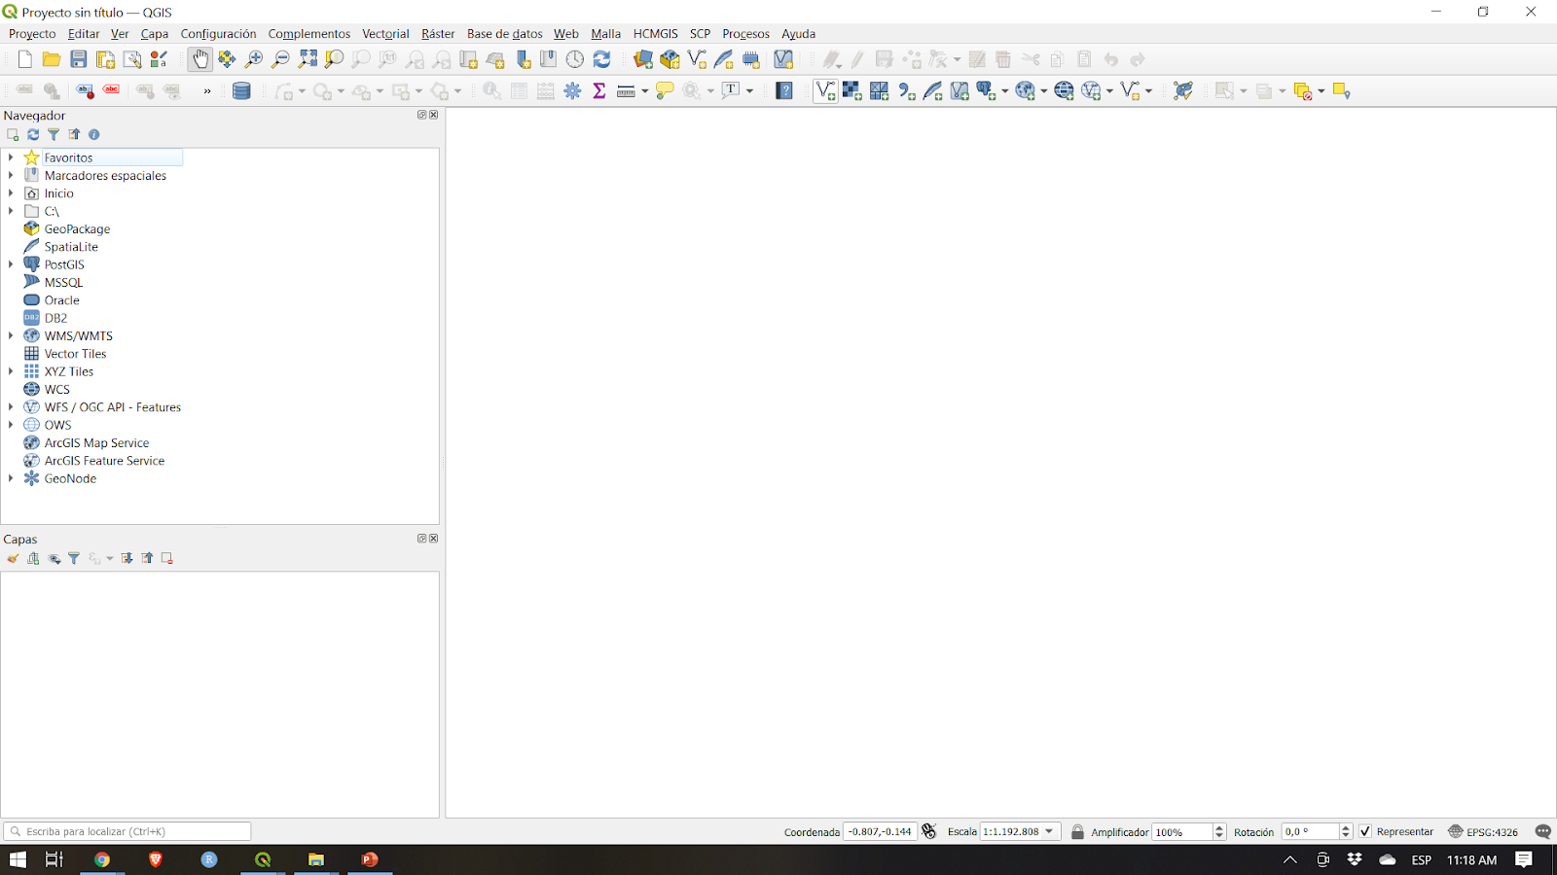Expand the WMS/WMTS tree node

pyautogui.click(x=11, y=335)
